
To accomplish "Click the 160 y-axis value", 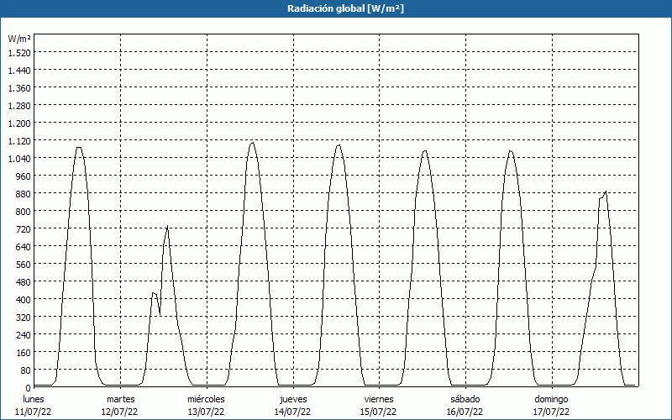I will pos(23,353).
